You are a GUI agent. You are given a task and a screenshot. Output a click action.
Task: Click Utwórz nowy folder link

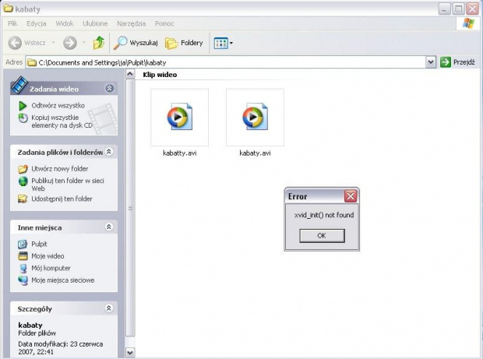coord(59,168)
